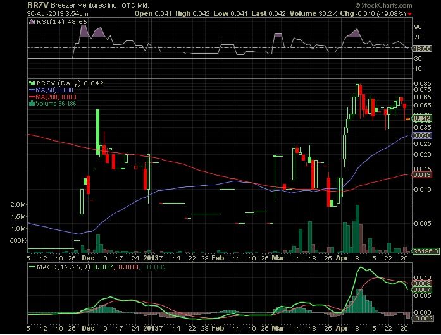Click the 500K volume axis label
The image size is (441, 335).
tap(18, 241)
